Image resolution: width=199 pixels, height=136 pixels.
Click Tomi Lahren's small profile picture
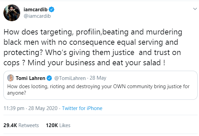11,78
